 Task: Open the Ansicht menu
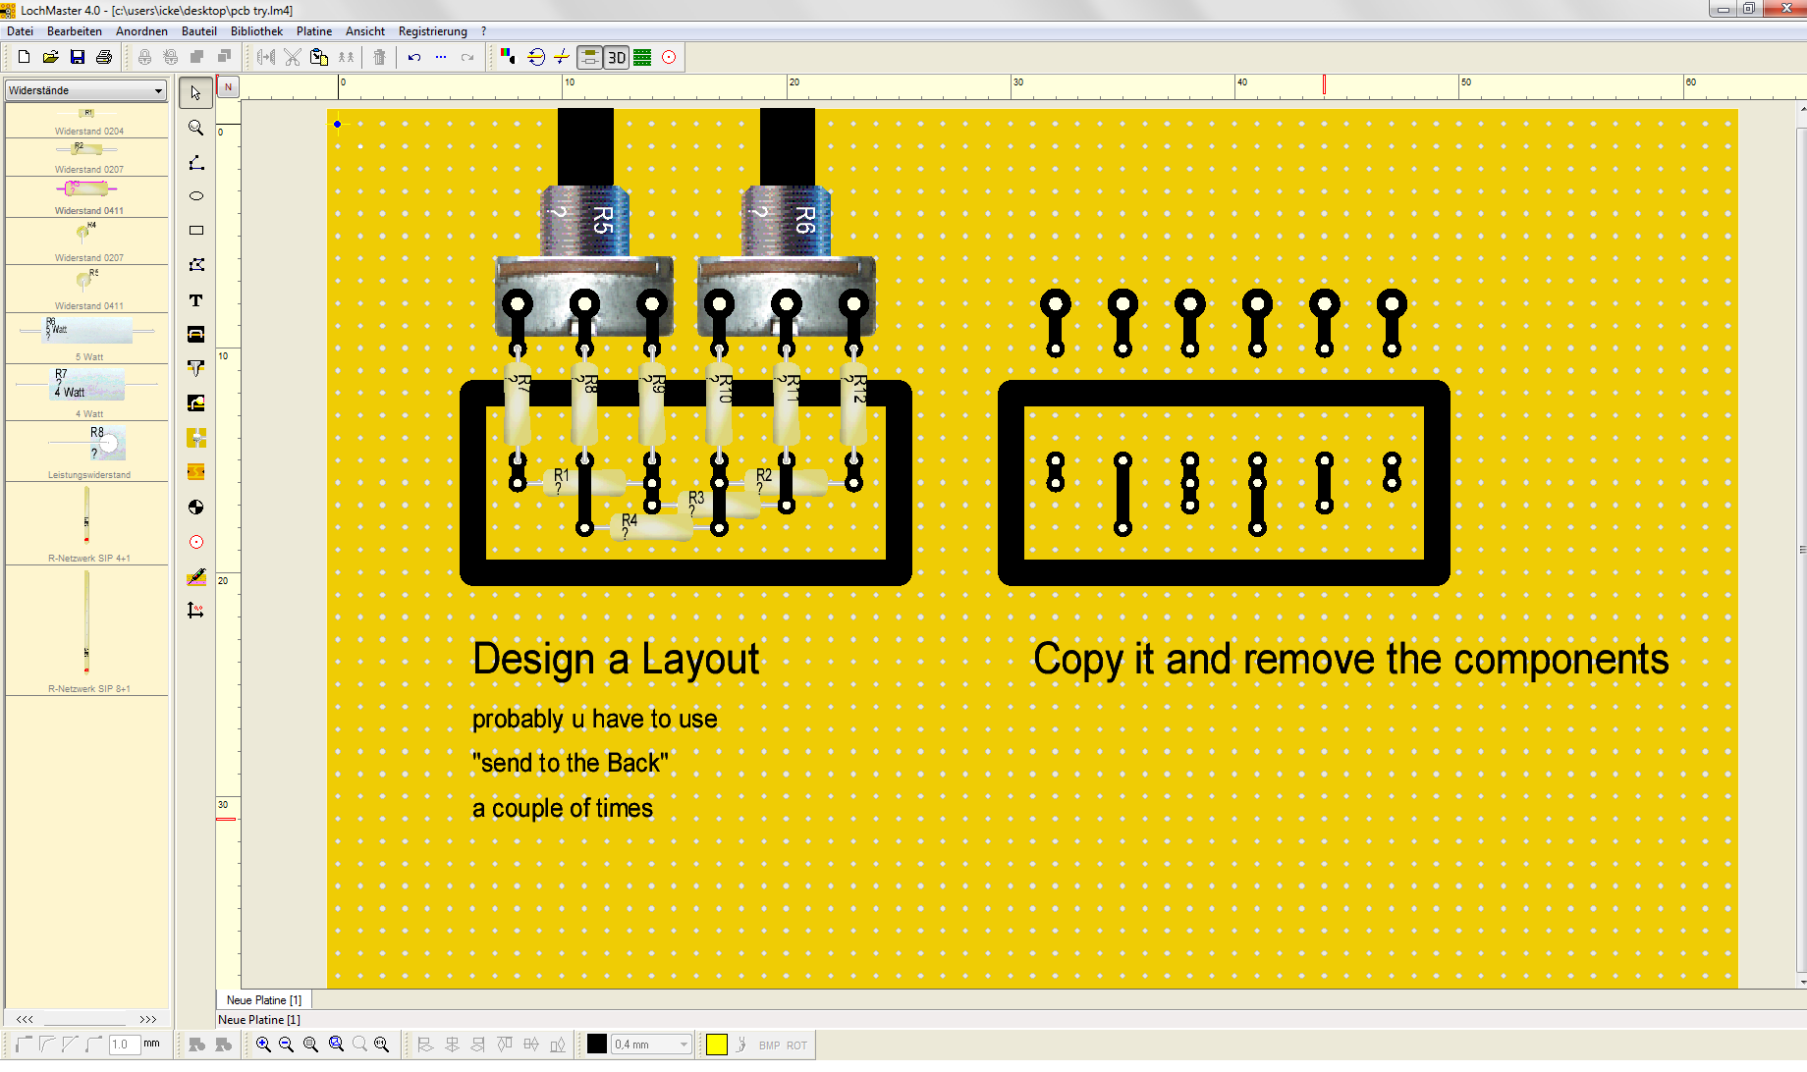(365, 31)
